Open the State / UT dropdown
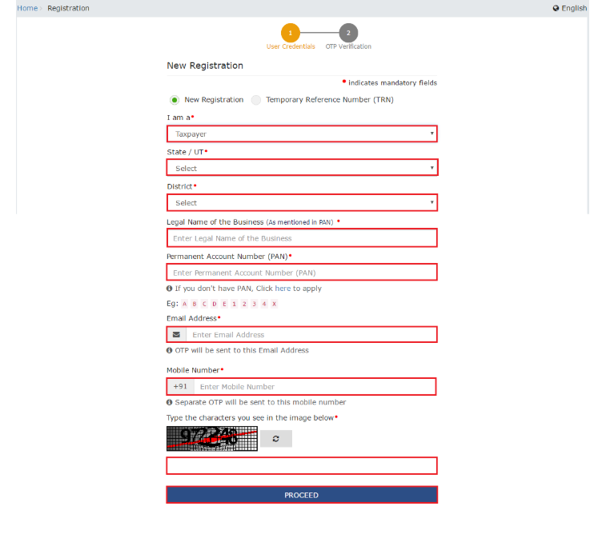The height and width of the screenshot is (550, 602). pos(302,168)
